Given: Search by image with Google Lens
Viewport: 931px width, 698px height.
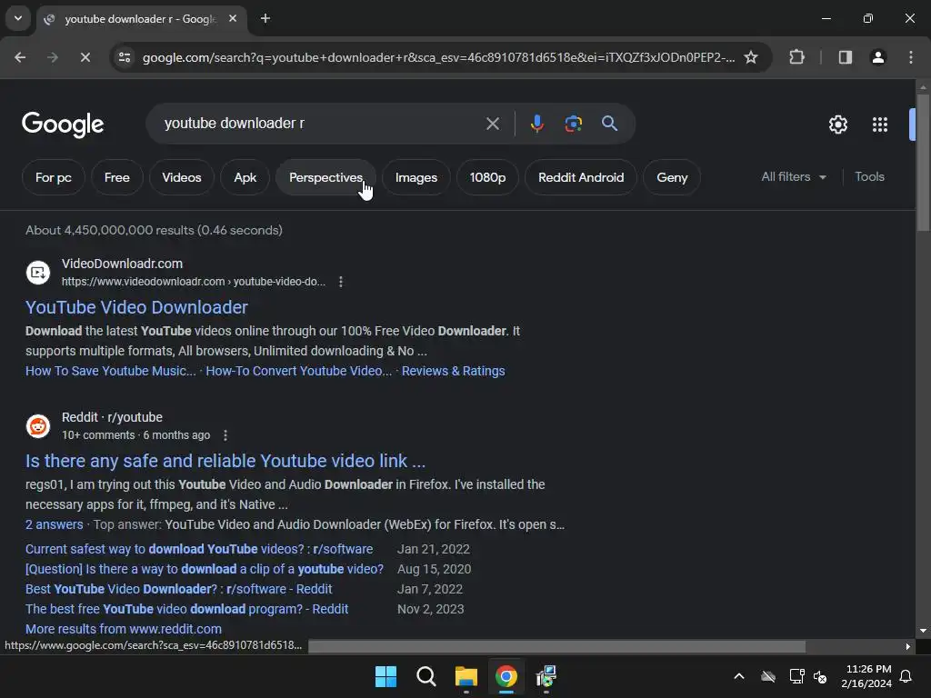Looking at the screenshot, I should 573,124.
